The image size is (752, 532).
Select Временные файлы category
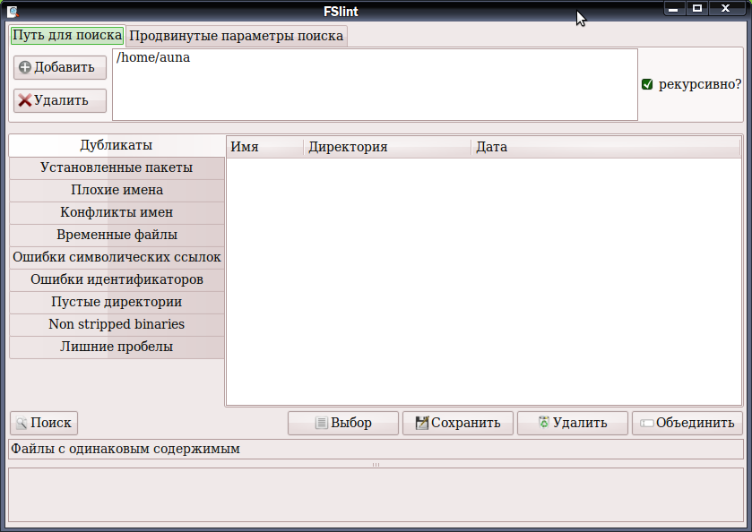point(117,235)
